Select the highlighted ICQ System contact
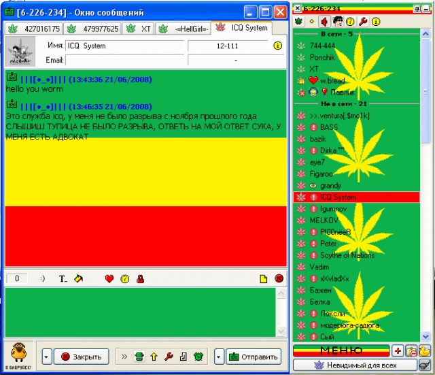The image size is (435, 375). (356, 197)
